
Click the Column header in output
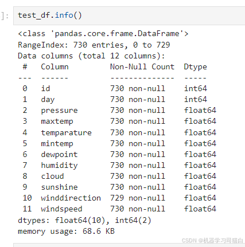coord(55,66)
